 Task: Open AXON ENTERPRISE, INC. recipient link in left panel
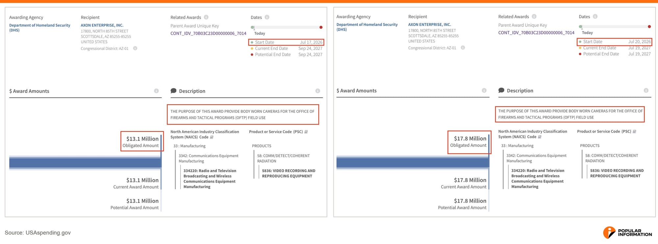[102, 25]
